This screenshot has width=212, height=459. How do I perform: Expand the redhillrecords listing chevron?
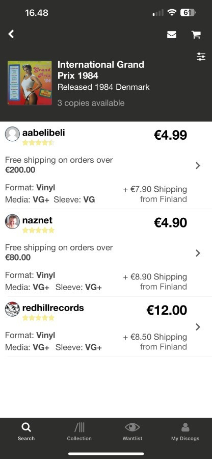[x=198, y=327]
